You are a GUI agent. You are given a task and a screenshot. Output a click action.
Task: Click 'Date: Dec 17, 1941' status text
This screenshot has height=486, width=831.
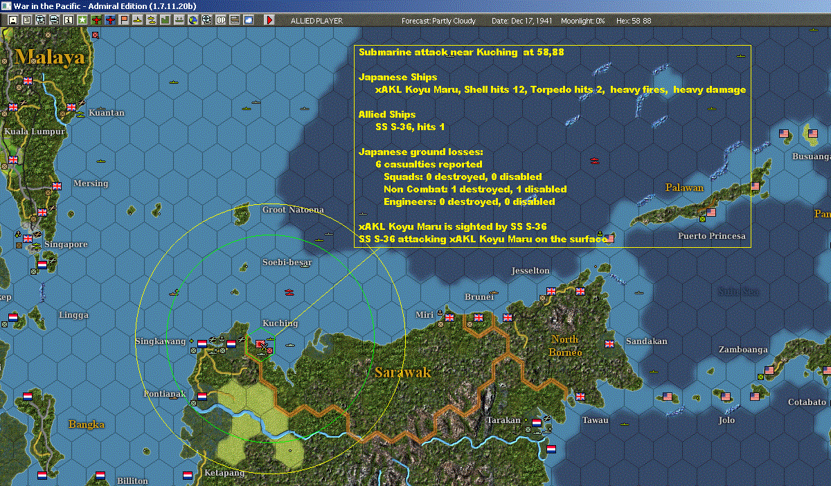(x=521, y=21)
